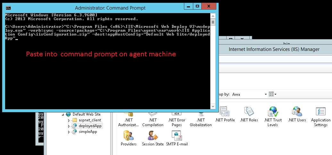This screenshot has width=332, height=155.
Task: Click the Command Prompt scrollbar down arrow
Action: click(x=213, y=107)
